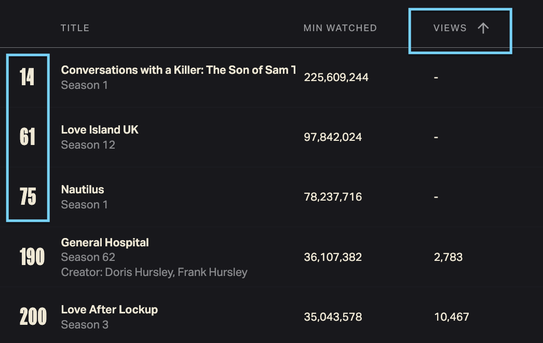Screen dimensions: 543x343
Task: Click rank number 75
Action: click(28, 197)
